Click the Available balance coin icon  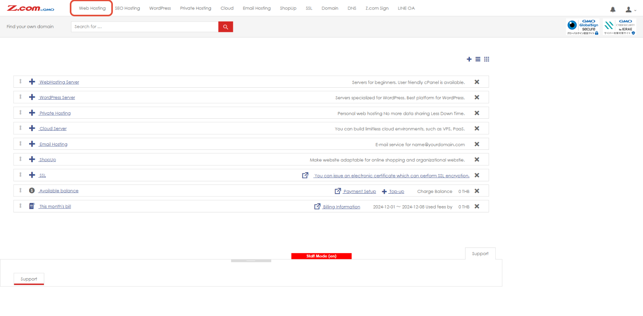point(32,190)
